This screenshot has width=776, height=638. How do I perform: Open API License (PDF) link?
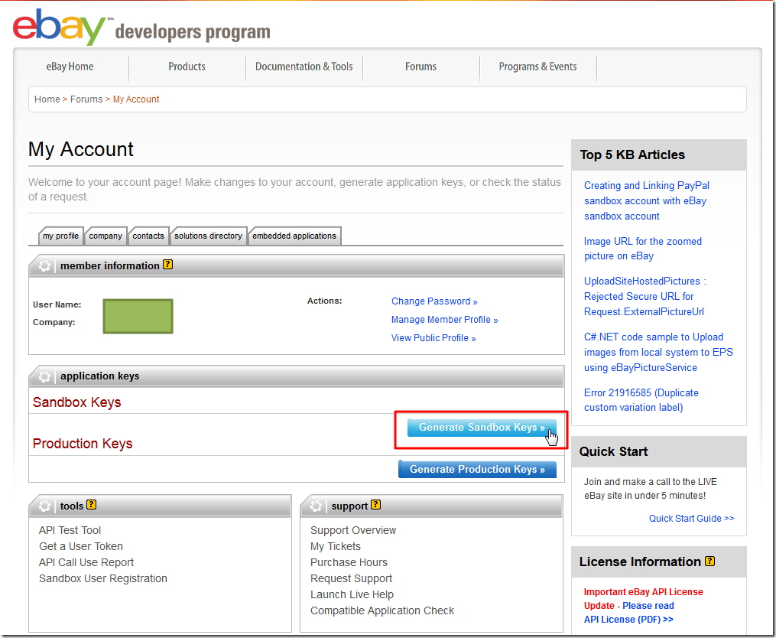pos(628,619)
